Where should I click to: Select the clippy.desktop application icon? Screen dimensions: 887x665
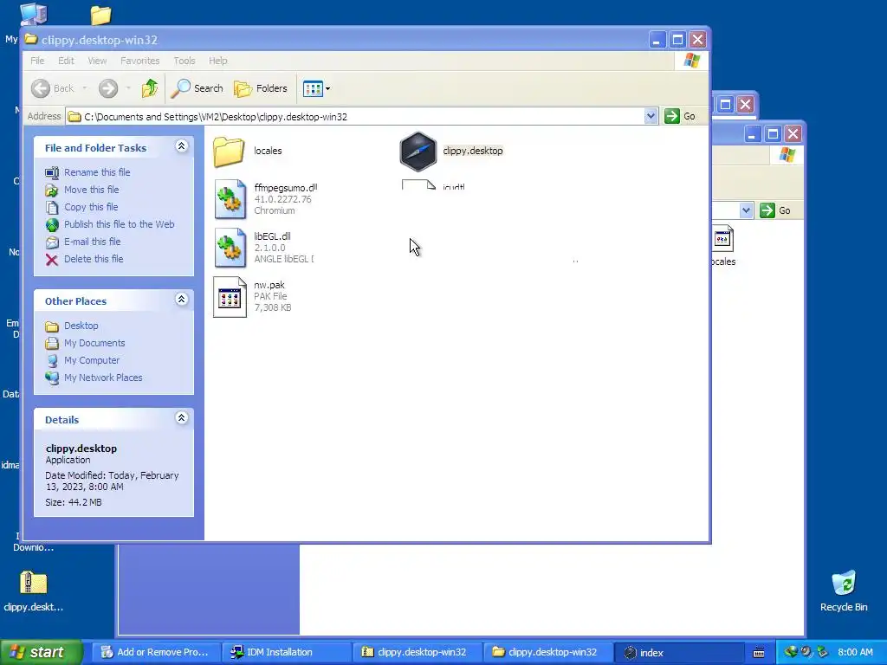418,152
